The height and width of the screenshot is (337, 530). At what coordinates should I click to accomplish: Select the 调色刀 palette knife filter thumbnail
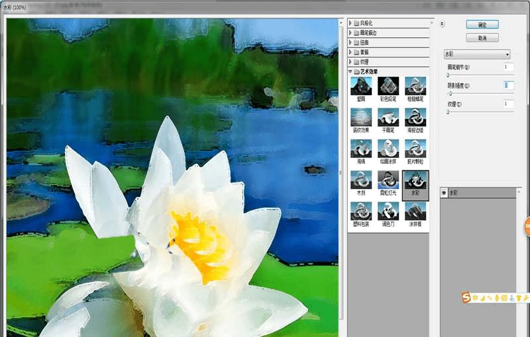[x=388, y=211]
